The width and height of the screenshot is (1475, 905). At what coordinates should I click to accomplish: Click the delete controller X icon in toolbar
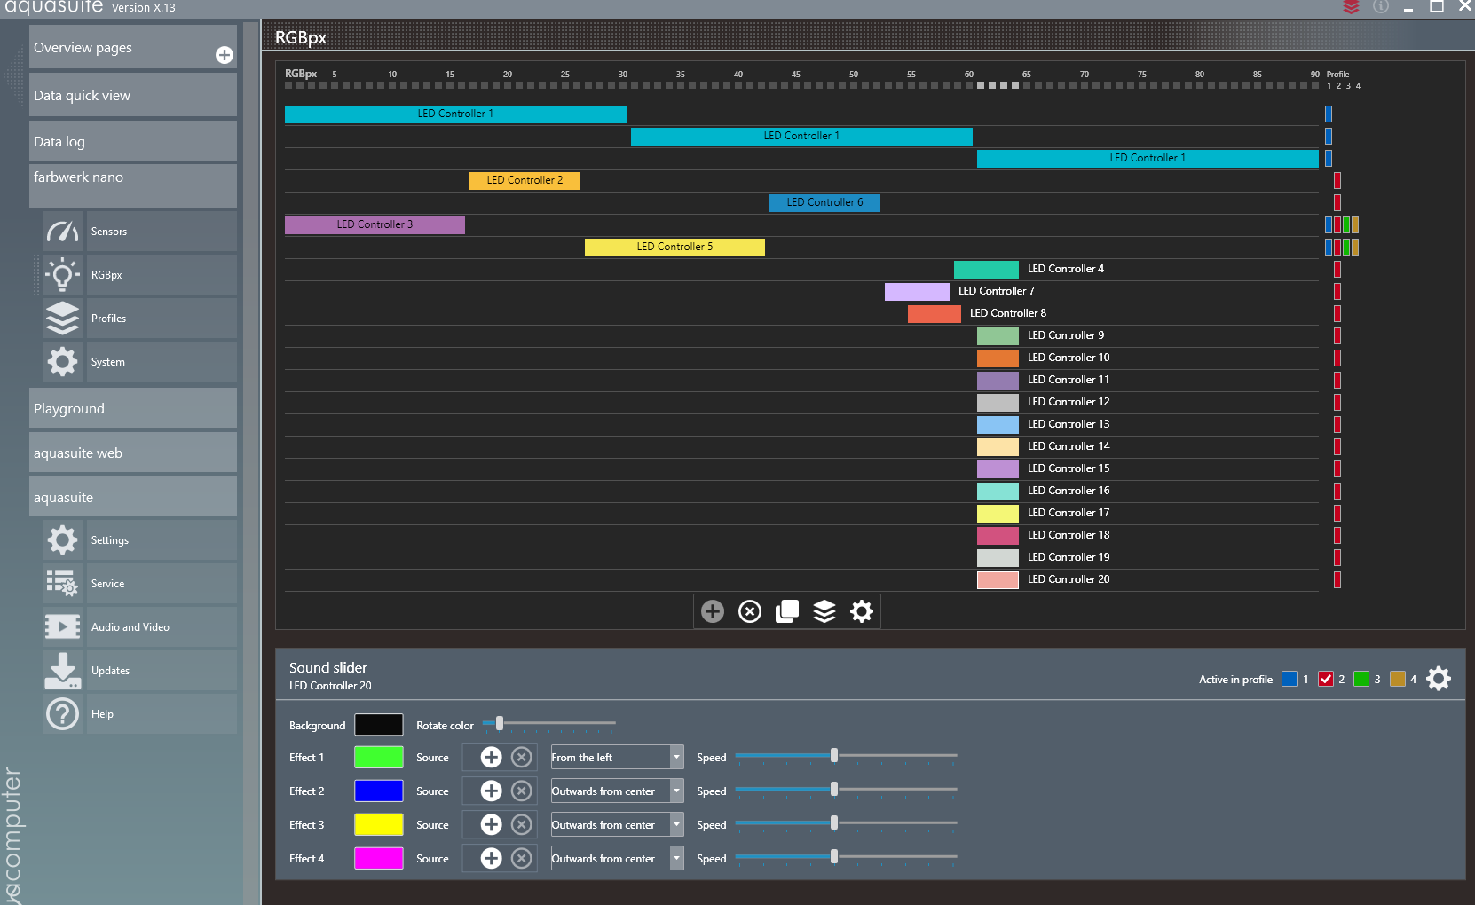750,611
